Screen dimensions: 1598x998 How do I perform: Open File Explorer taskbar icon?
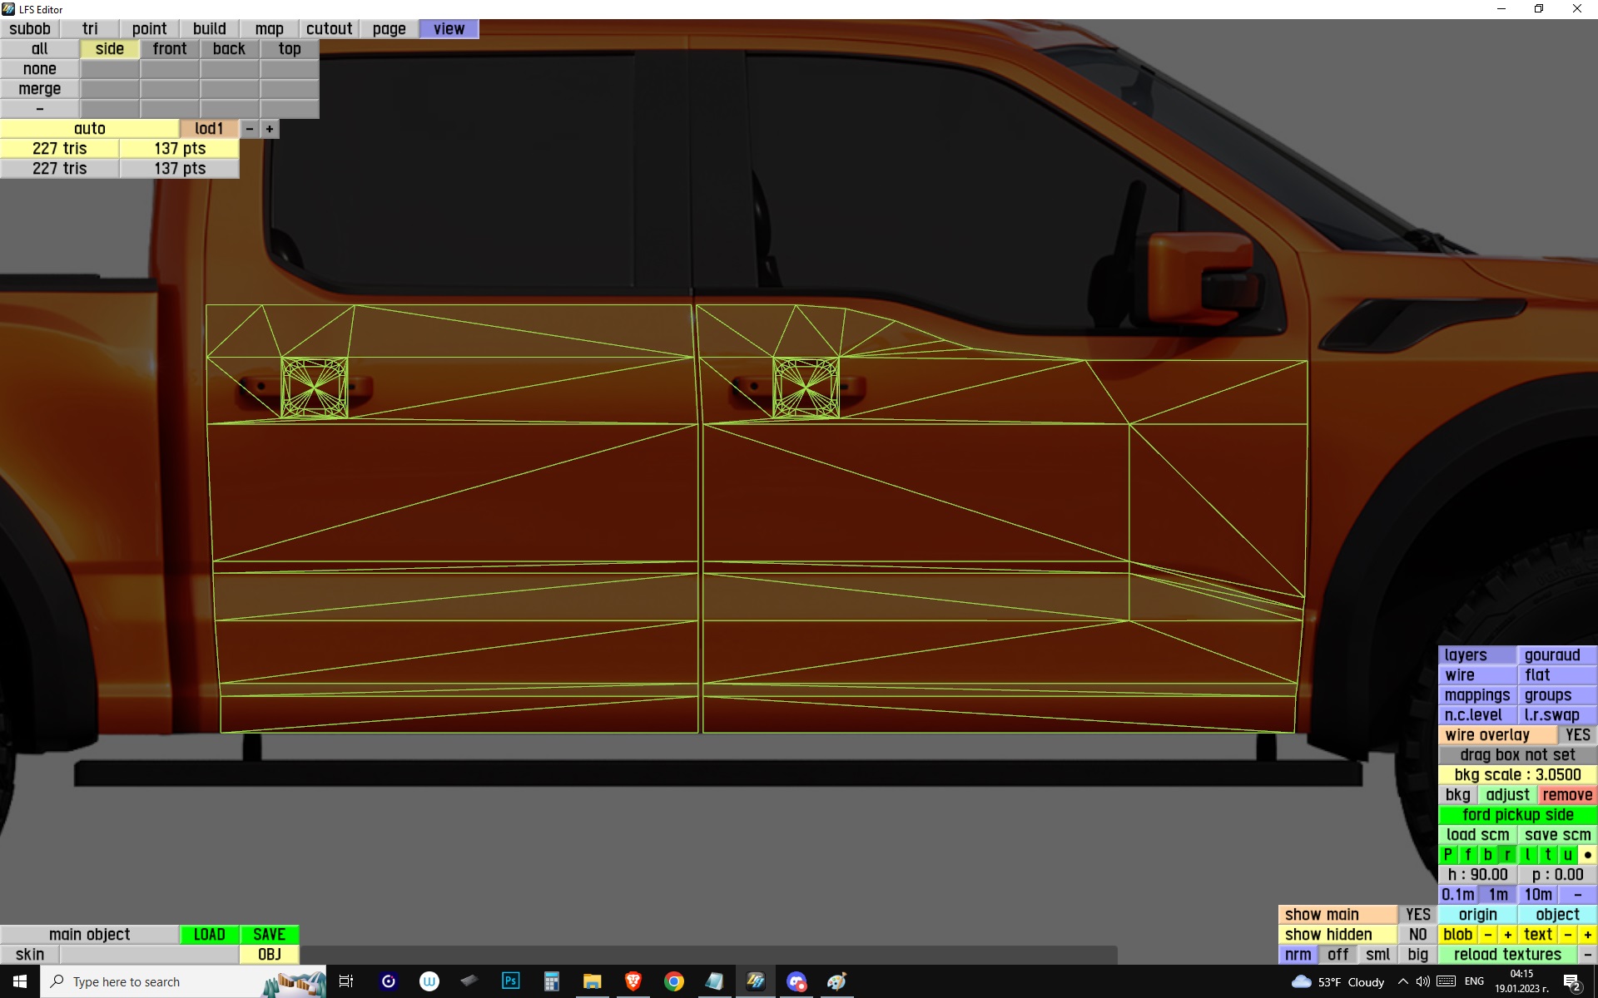coord(592,981)
